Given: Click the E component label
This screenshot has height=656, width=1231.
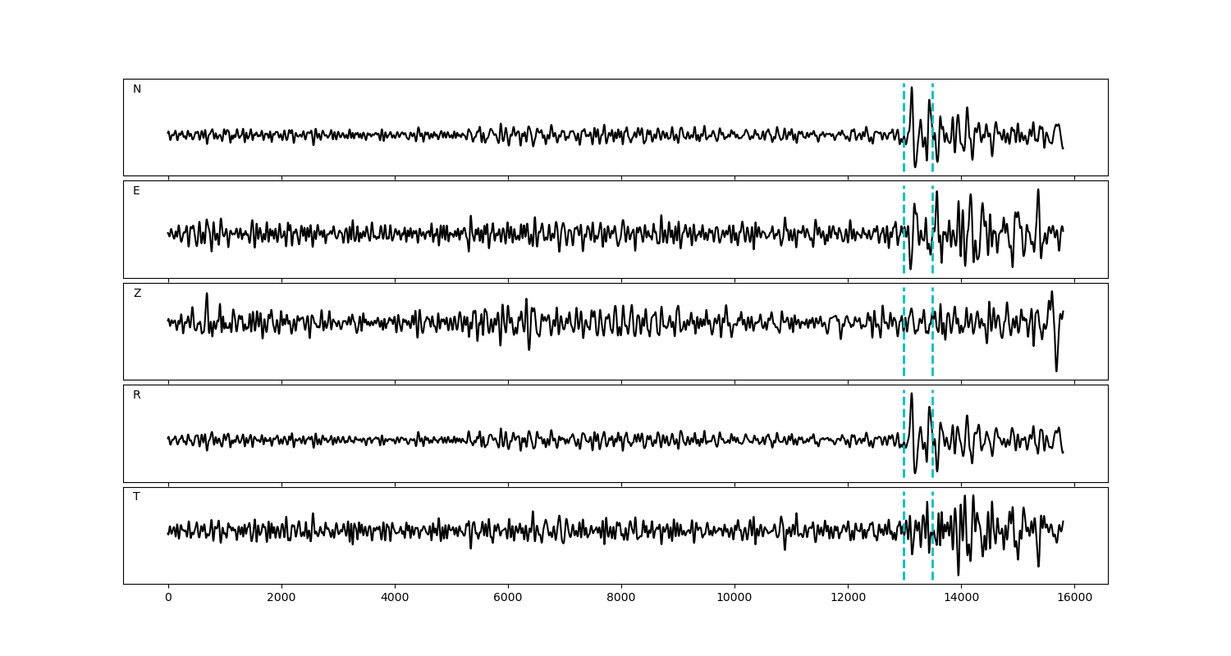Looking at the screenshot, I should tap(136, 191).
